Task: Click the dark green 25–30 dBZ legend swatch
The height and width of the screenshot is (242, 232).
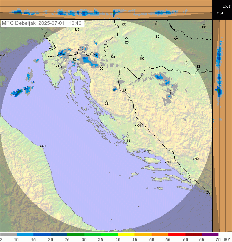Action: (76, 235)
